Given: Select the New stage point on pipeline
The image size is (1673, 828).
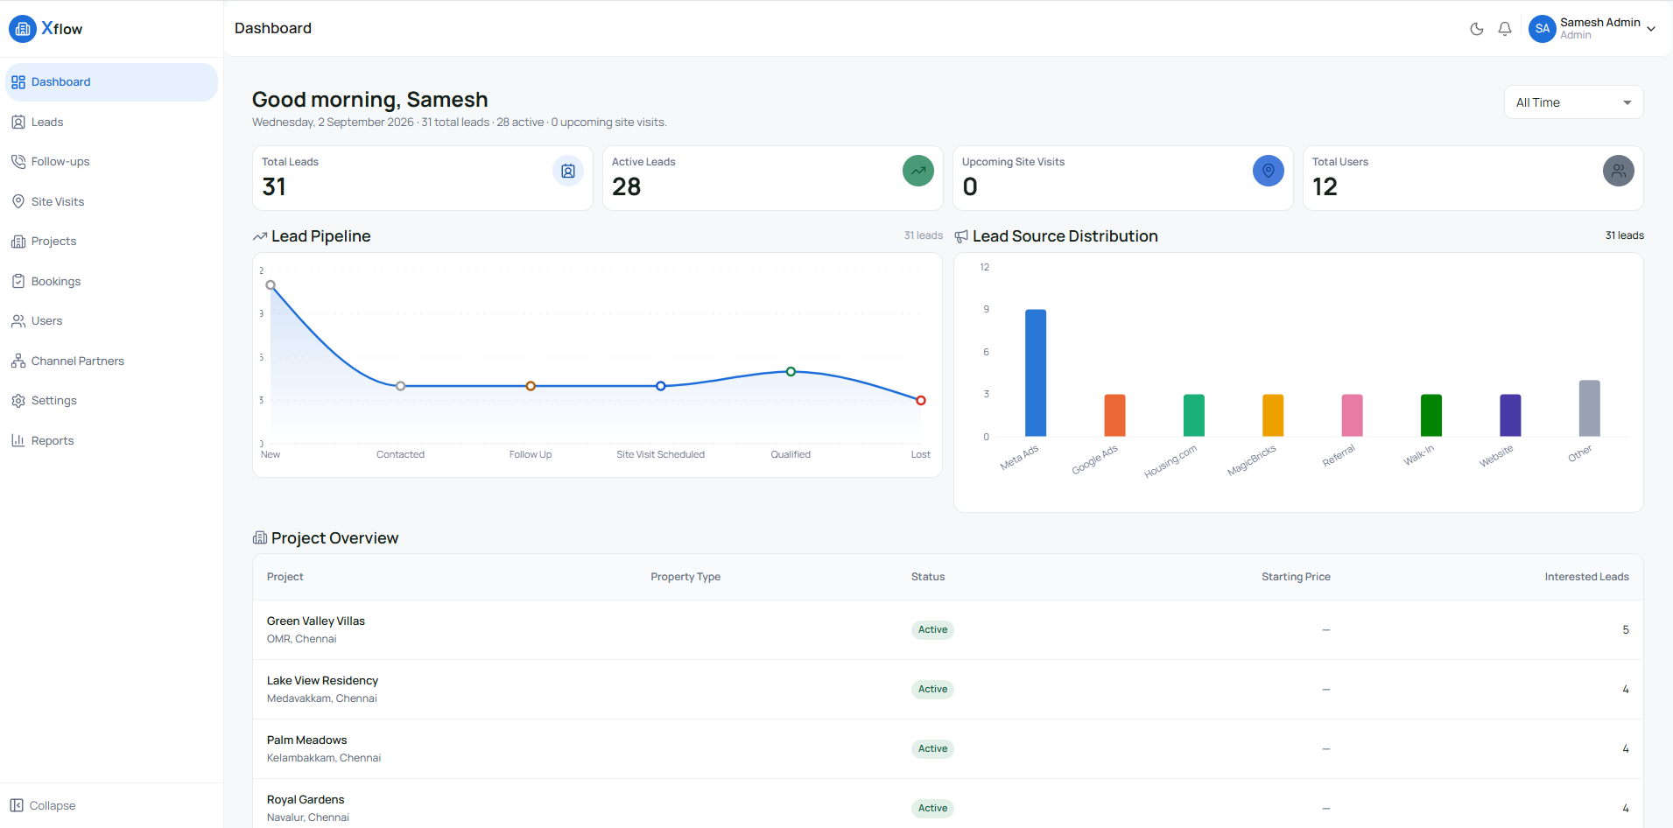Looking at the screenshot, I should point(271,285).
